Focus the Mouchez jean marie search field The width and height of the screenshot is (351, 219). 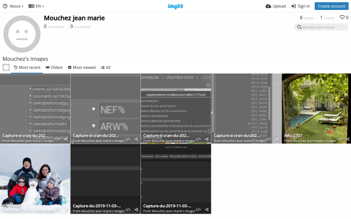(x=321, y=27)
